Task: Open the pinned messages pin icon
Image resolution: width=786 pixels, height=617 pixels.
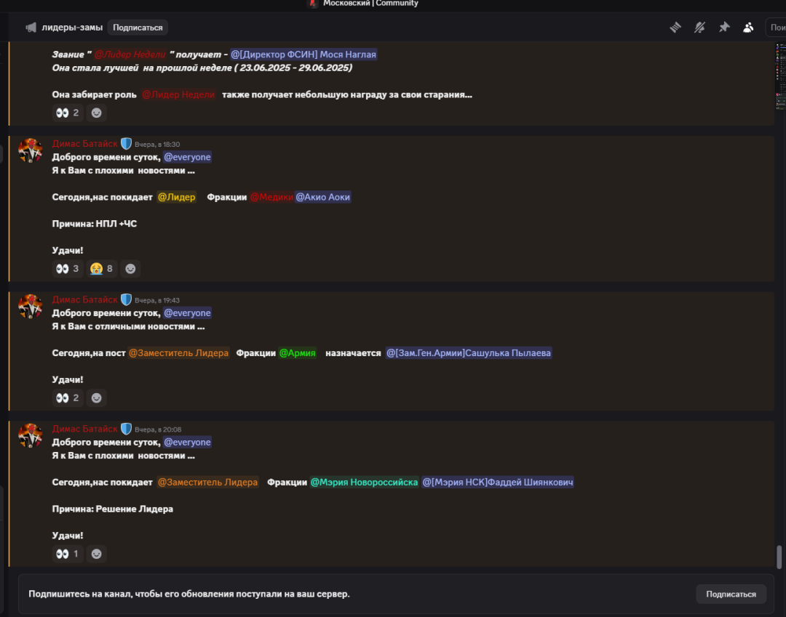Action: click(x=724, y=28)
